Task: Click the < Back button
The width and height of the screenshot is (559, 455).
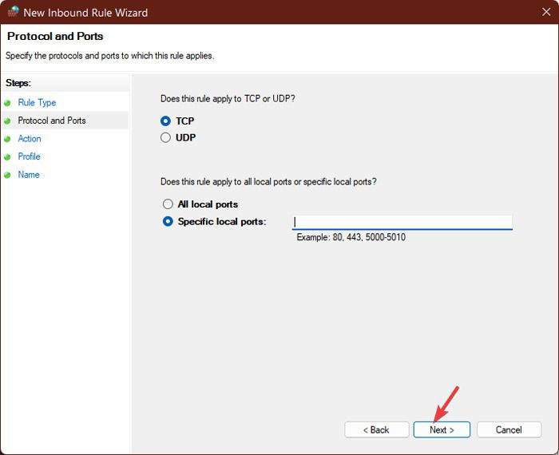Action: point(376,429)
